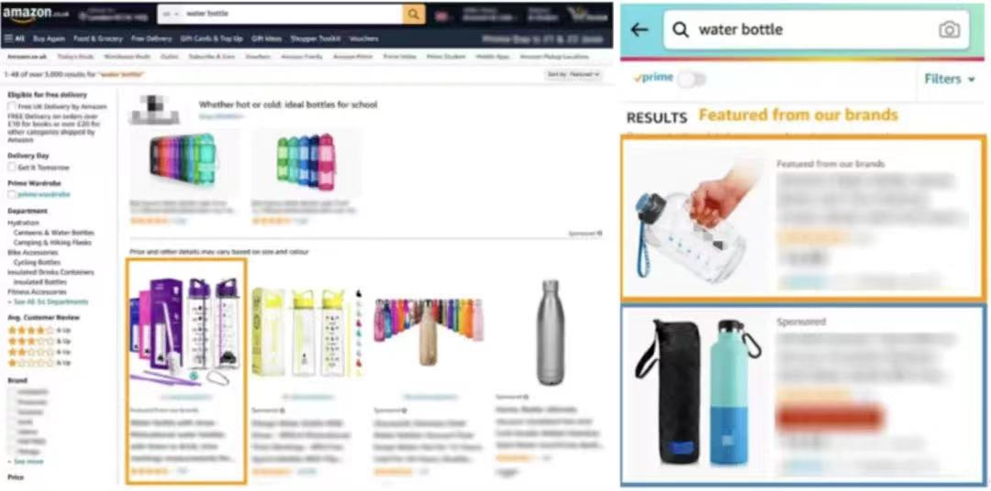991x491 pixels.
Task: Open Food & Grocery in navigation bar
Action: (x=98, y=38)
